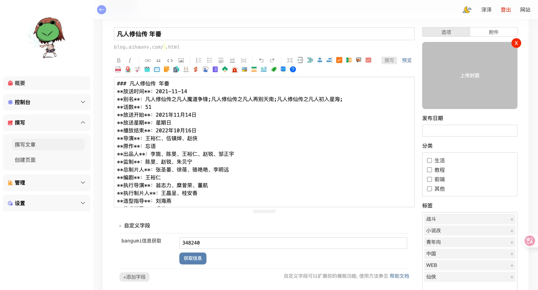Click the cloud download icon
Viewport: 538px width, 290px height.
pos(225,69)
